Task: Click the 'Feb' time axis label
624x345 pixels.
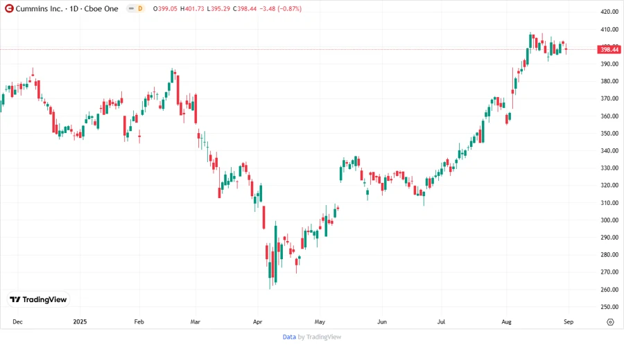Action: 139,322
